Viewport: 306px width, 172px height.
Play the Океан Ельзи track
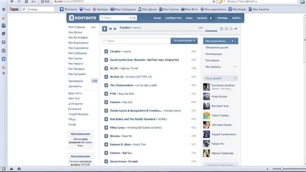point(106,161)
